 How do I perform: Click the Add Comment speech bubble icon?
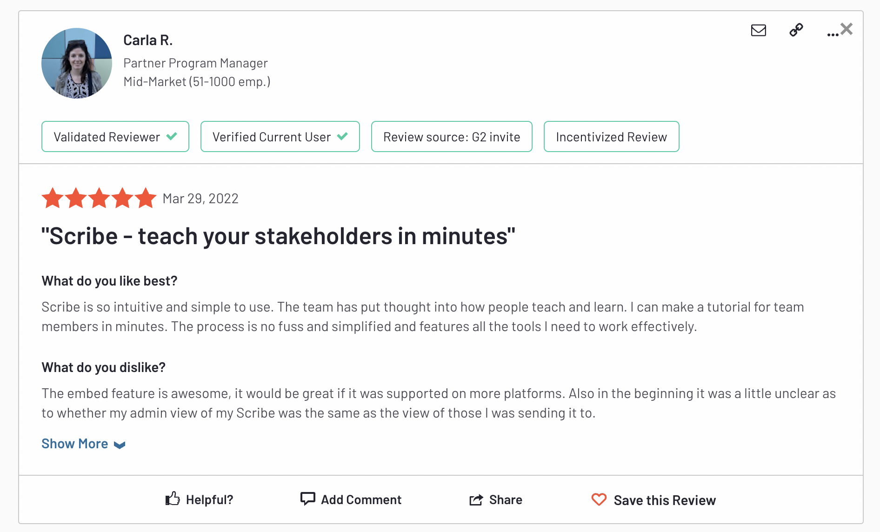tap(308, 499)
